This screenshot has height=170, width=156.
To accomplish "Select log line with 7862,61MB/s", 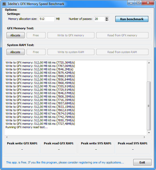I will 40,110.
